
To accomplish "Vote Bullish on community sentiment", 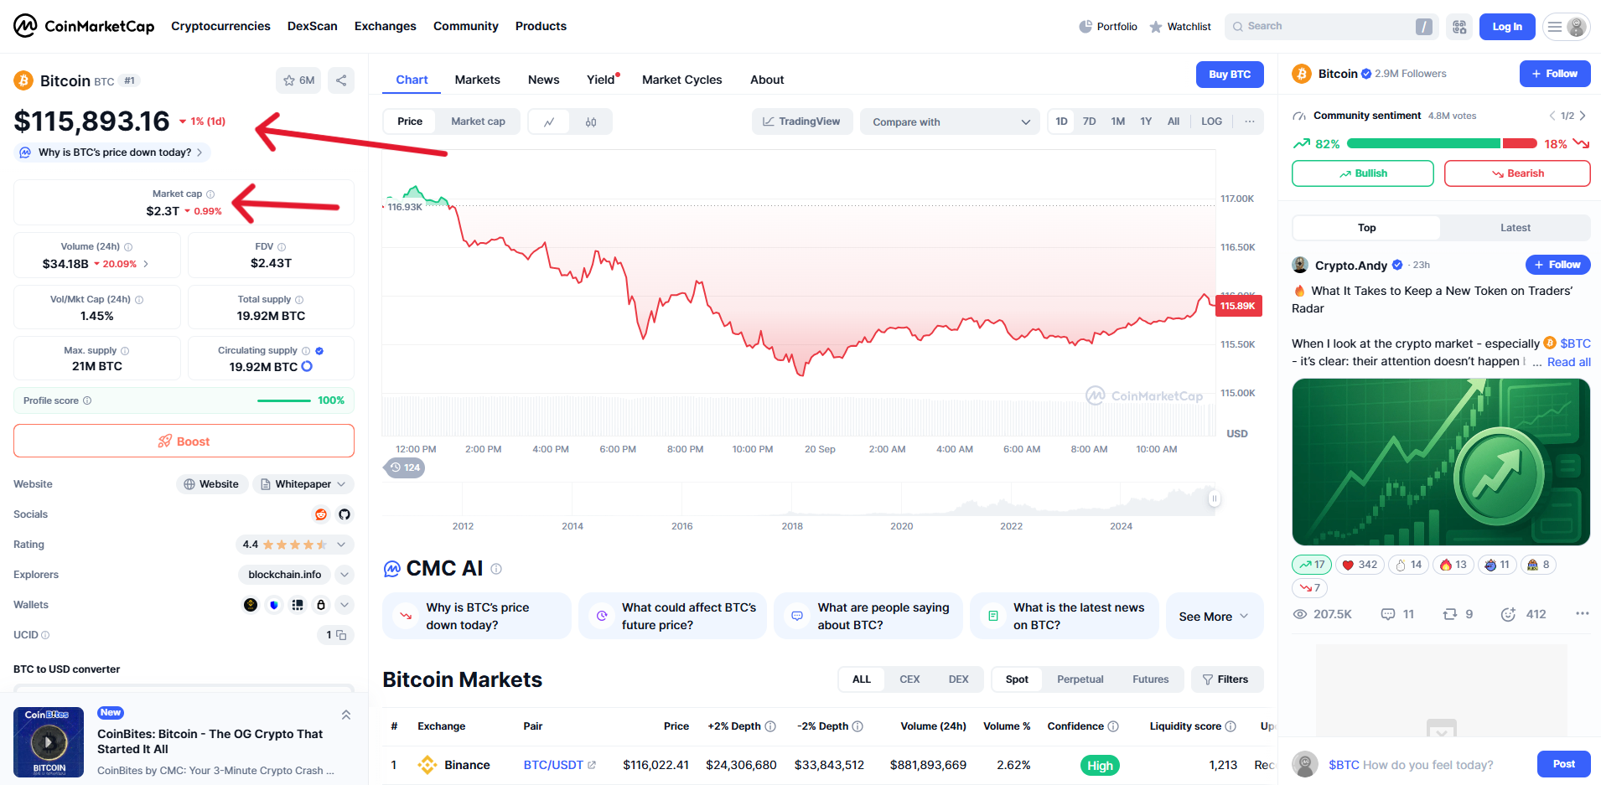I will (x=1362, y=173).
